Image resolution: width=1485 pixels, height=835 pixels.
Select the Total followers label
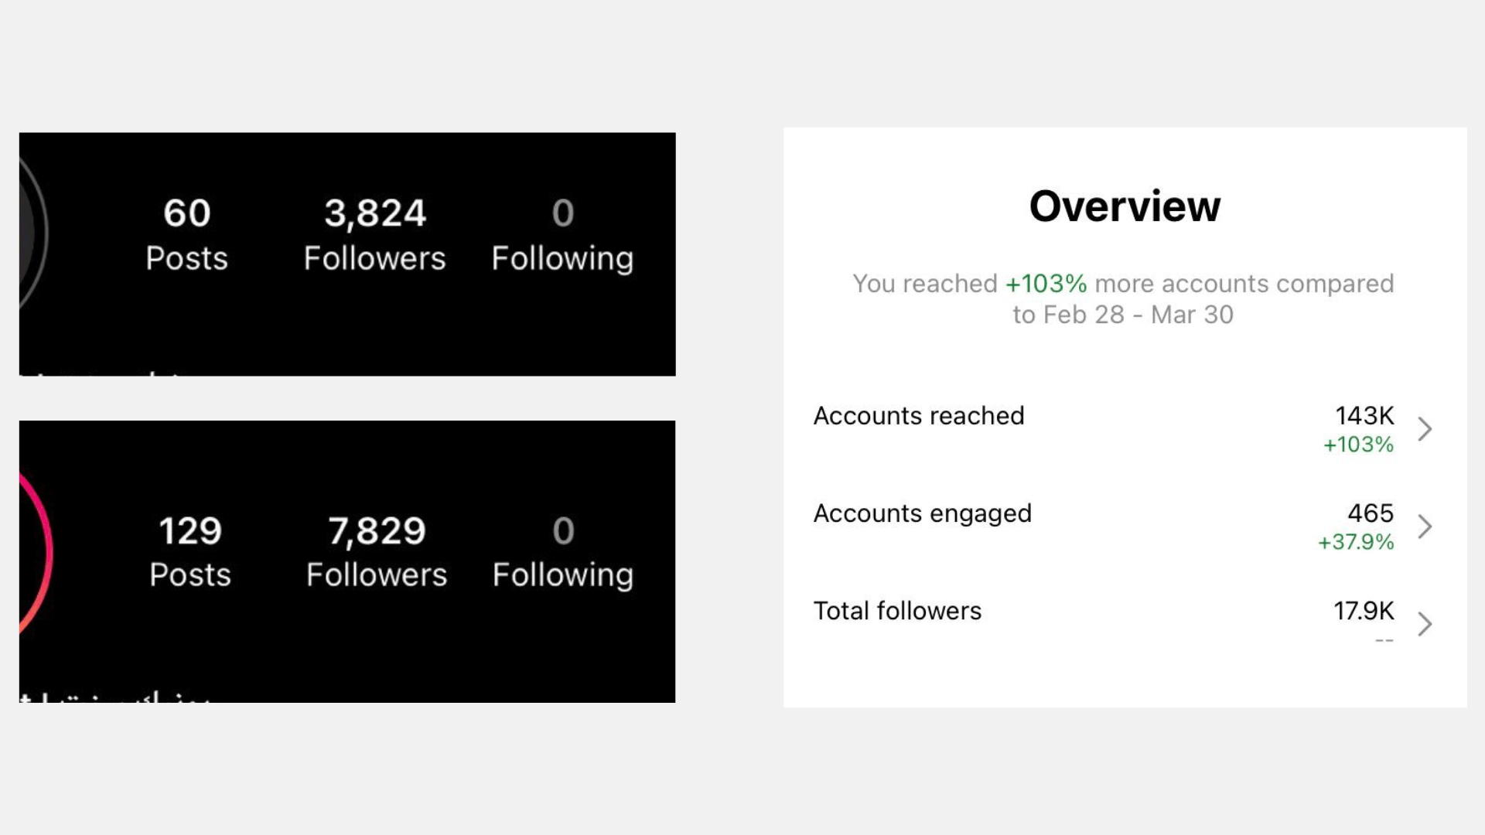897,611
